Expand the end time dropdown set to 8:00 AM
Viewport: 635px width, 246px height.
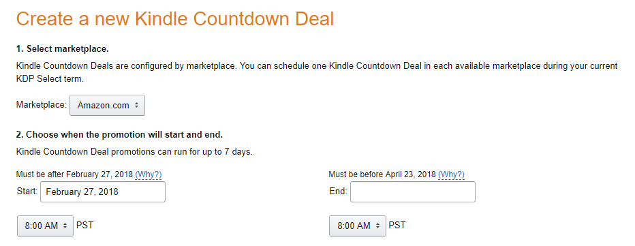pyautogui.click(x=358, y=226)
